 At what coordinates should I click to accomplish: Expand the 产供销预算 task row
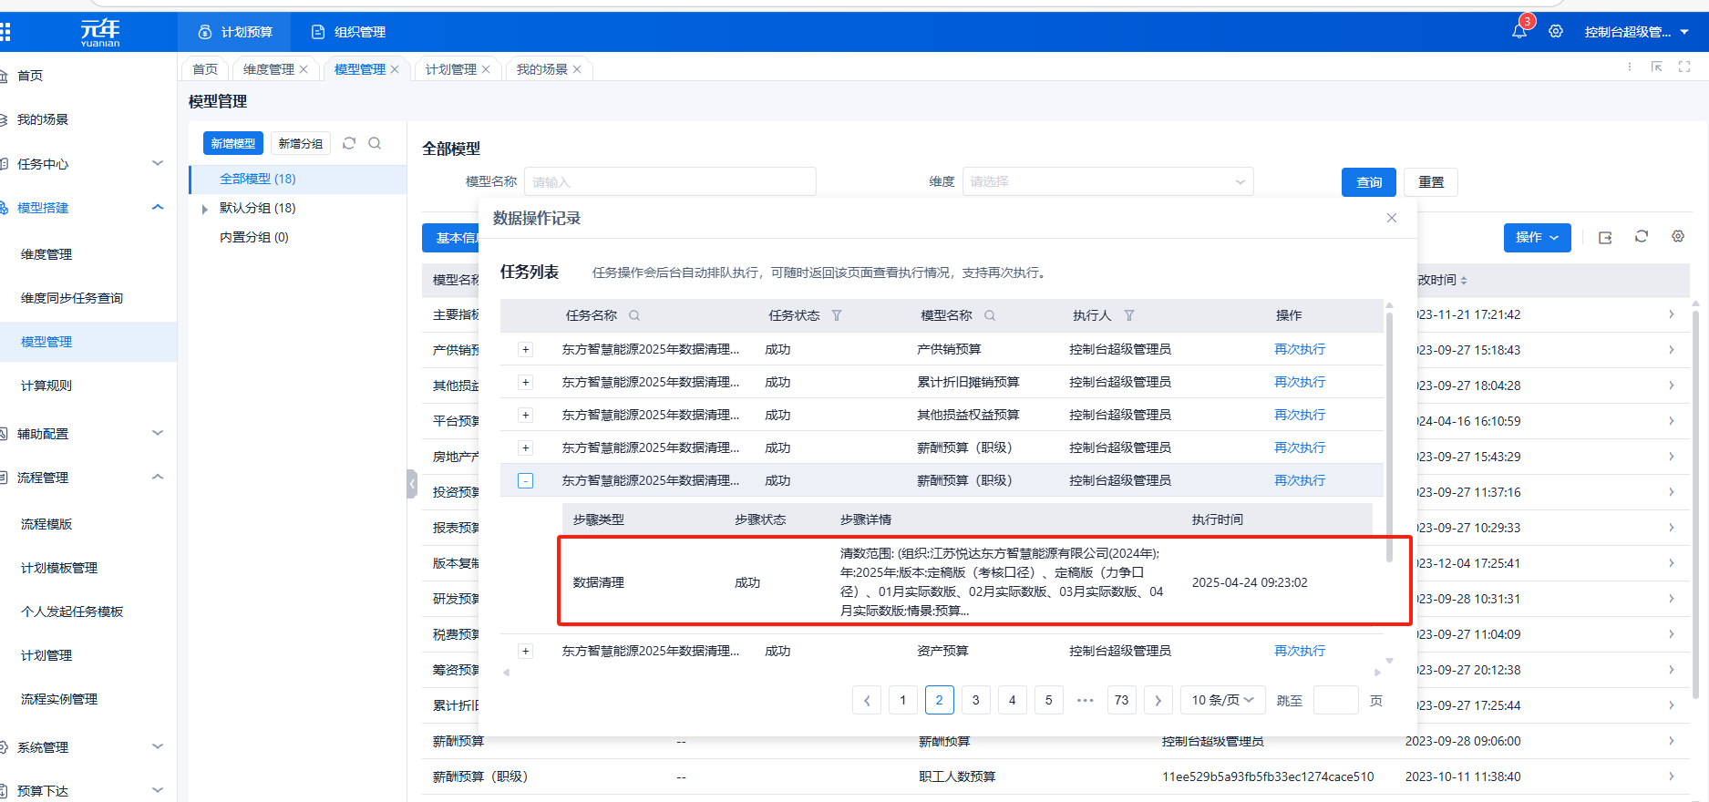pyautogui.click(x=526, y=350)
